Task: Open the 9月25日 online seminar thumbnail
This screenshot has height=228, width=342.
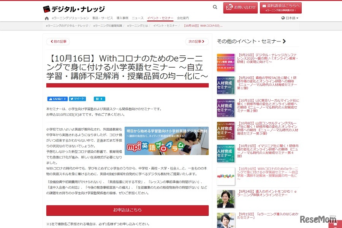Action: (225, 62)
